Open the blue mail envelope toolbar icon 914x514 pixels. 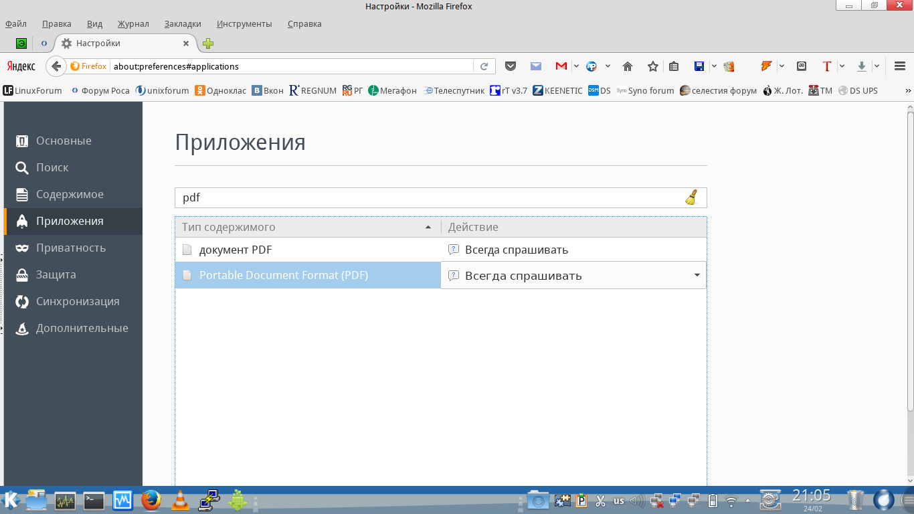[536, 66]
